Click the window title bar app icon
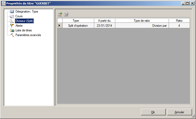Image resolution: width=196 pixels, height=119 pixels. pos(4,3)
